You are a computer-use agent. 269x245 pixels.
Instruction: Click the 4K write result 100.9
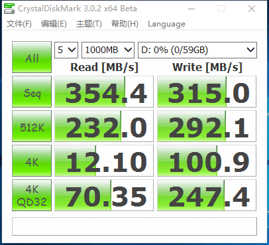[x=207, y=161]
